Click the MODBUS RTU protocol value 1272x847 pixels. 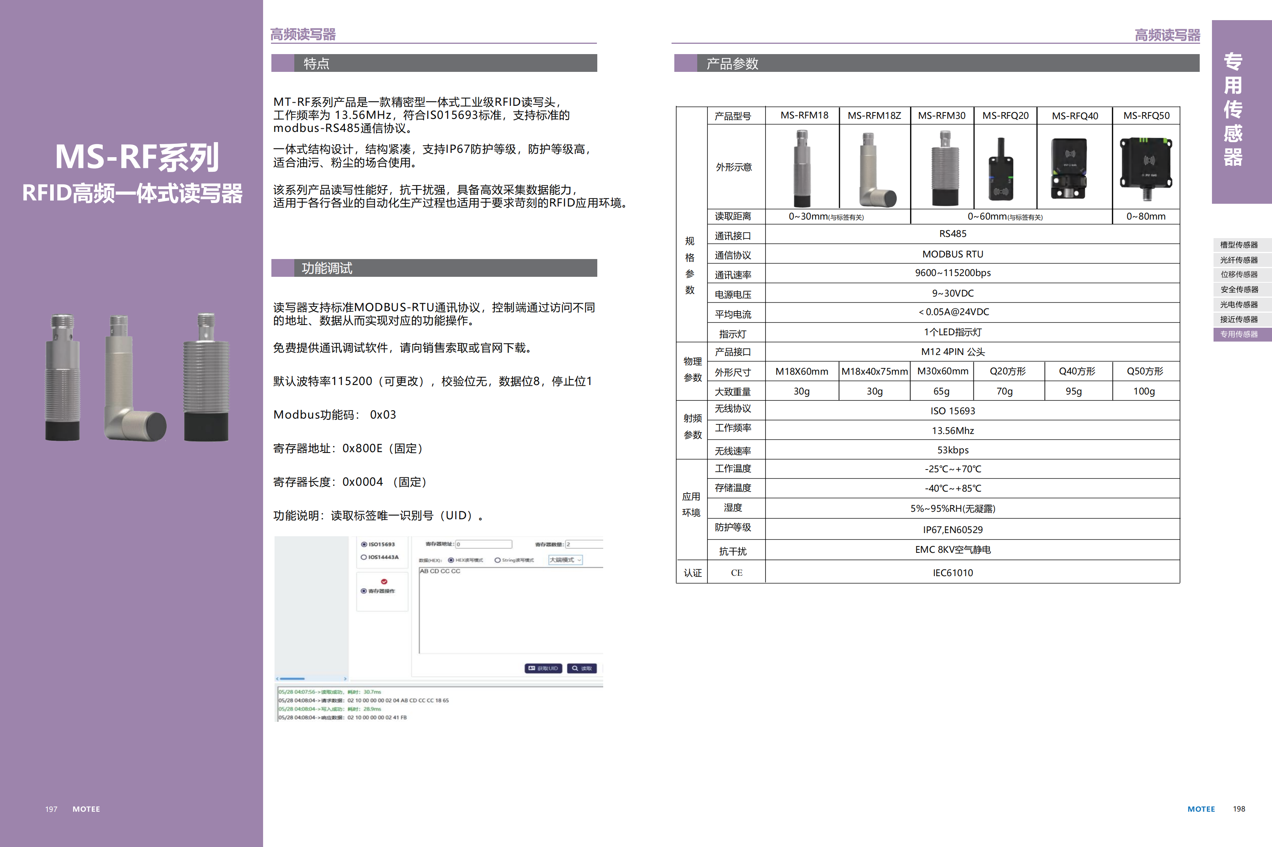point(953,254)
